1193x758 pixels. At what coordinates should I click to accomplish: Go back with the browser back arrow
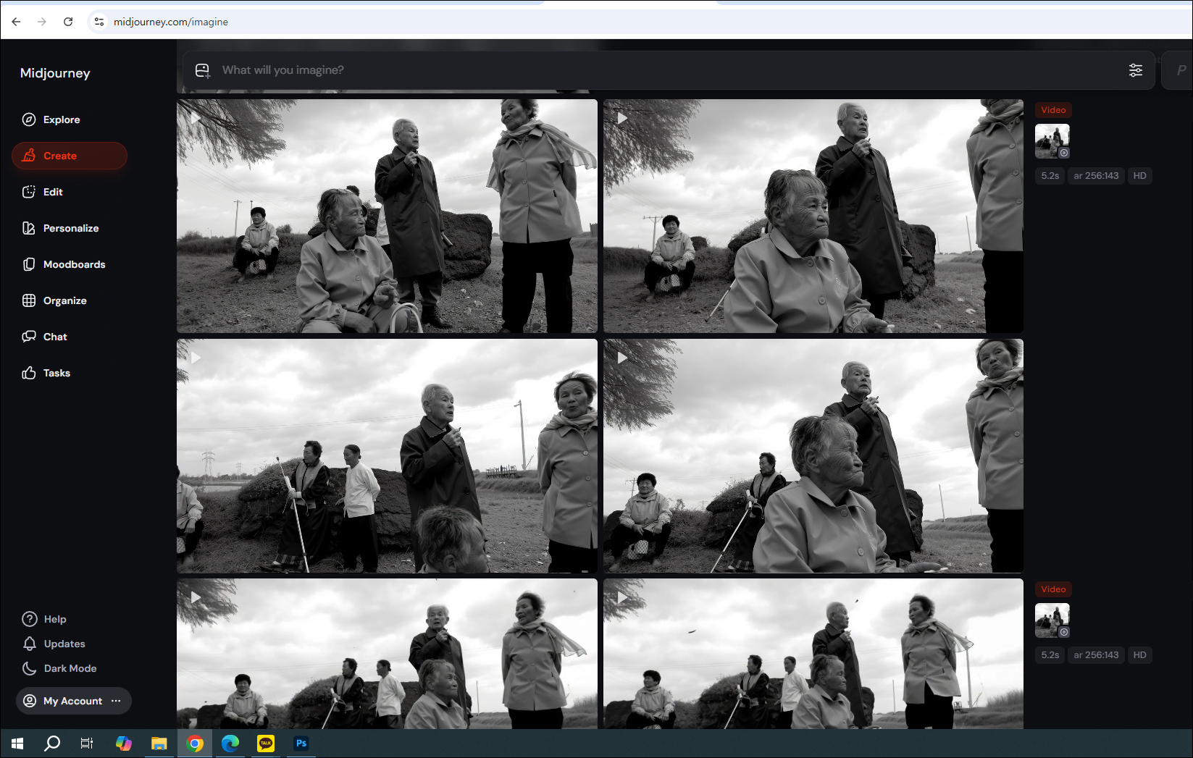[16, 22]
